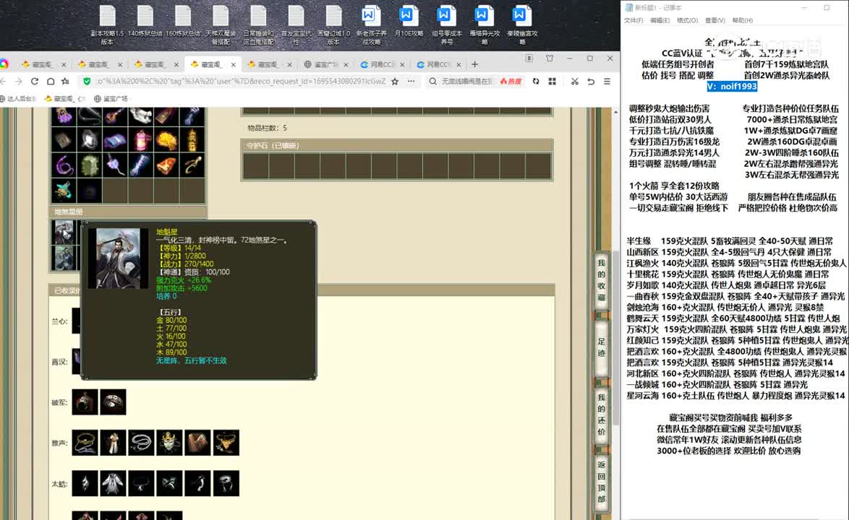
Task: Open the 副本攻略1.5版本 desktop file
Action: [107, 25]
